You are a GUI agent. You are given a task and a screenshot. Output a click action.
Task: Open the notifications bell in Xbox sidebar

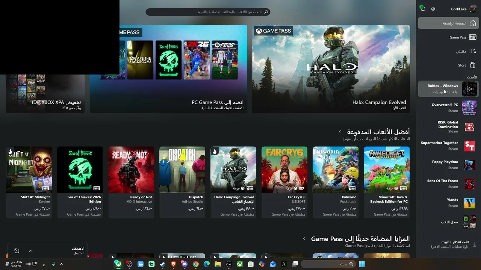(x=423, y=9)
